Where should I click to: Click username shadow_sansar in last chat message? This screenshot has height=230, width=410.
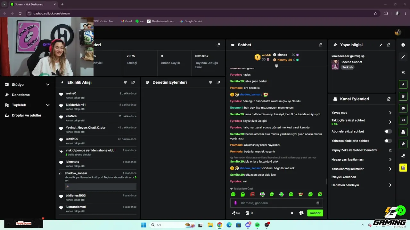(250, 168)
